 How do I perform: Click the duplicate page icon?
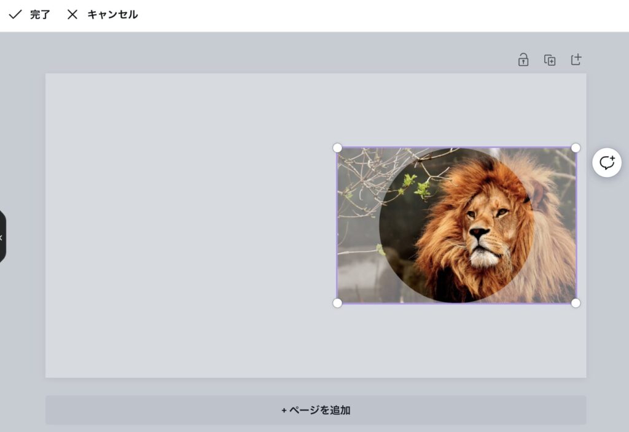(550, 60)
